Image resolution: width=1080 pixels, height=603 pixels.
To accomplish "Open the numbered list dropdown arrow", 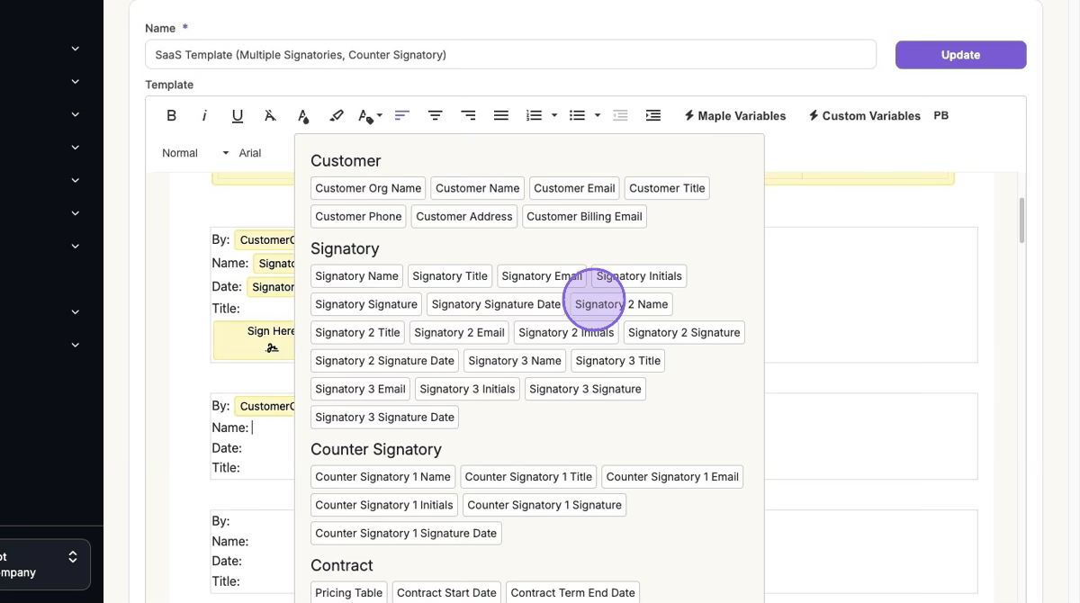I will point(554,115).
